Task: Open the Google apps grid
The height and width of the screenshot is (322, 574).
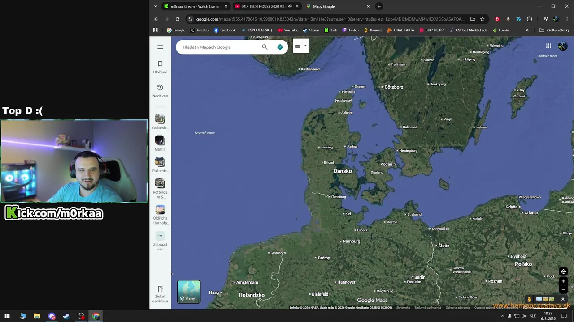Action: click(548, 46)
